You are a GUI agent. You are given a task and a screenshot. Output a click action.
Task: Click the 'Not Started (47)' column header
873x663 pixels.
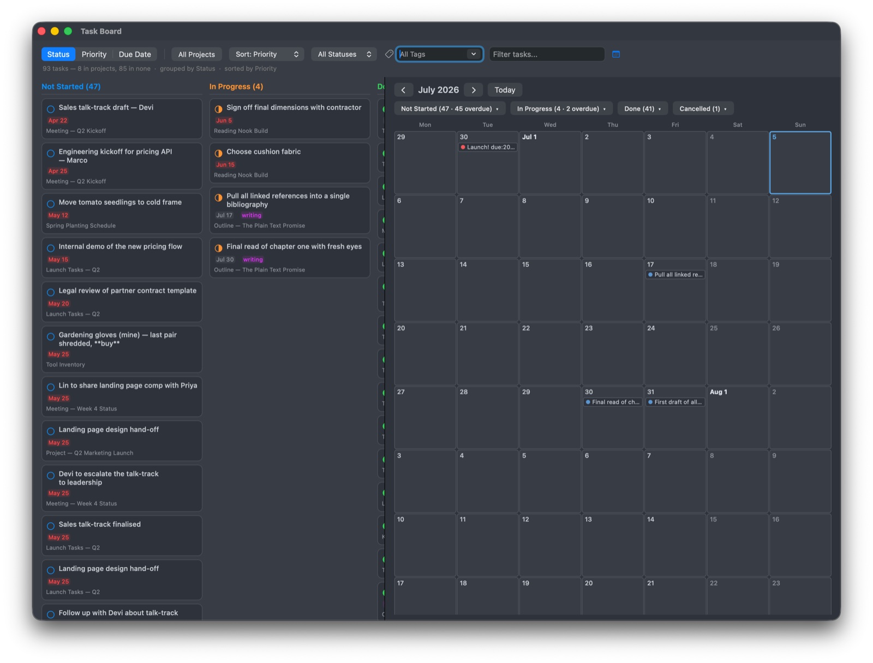click(x=71, y=86)
